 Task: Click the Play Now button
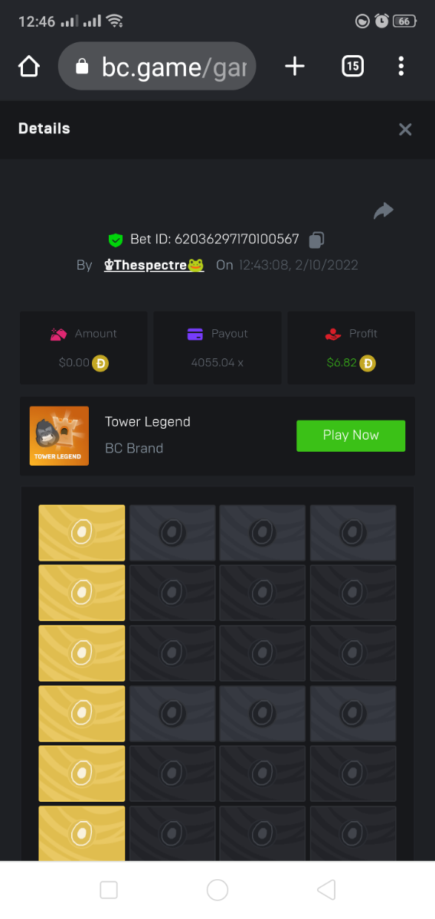click(x=351, y=435)
